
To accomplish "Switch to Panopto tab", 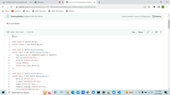I will 41,2.
